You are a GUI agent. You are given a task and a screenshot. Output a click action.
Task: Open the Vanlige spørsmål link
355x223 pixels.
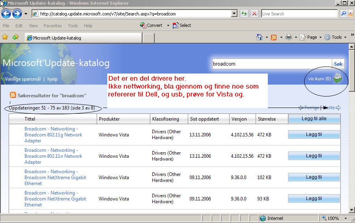click(x=23, y=79)
